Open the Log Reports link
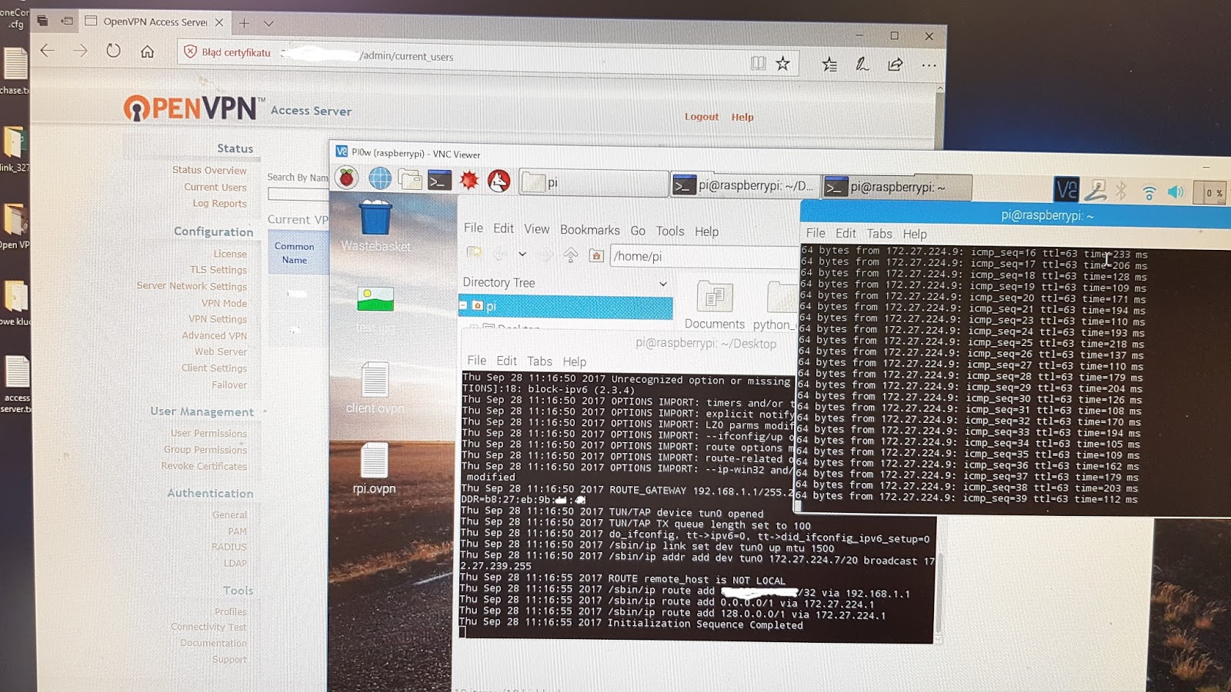 (219, 203)
